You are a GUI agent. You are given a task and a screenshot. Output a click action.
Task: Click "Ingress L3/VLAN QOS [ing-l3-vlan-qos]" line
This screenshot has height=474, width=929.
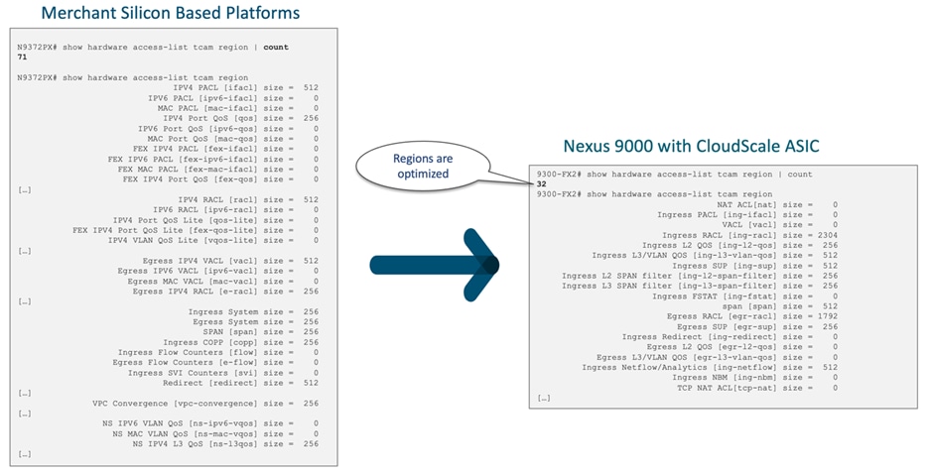coord(716,256)
